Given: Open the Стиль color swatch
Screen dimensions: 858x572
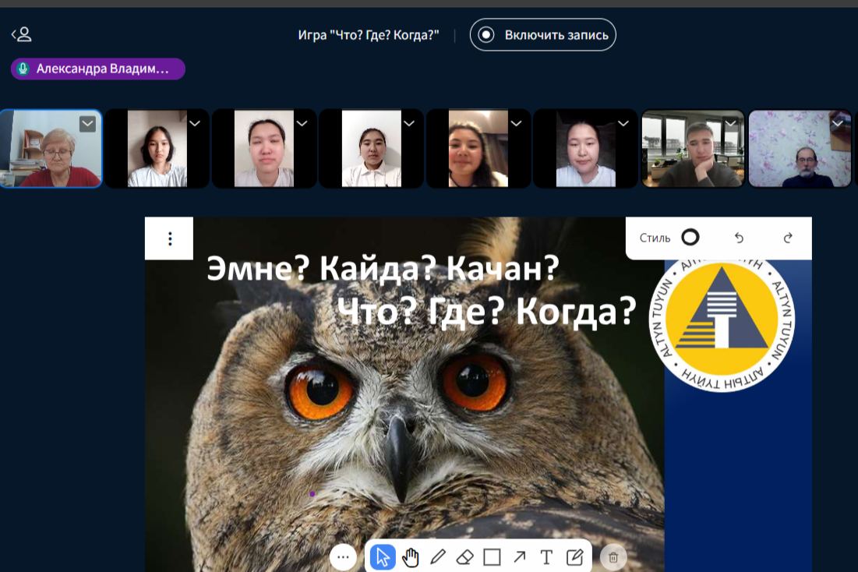Looking at the screenshot, I should [690, 237].
